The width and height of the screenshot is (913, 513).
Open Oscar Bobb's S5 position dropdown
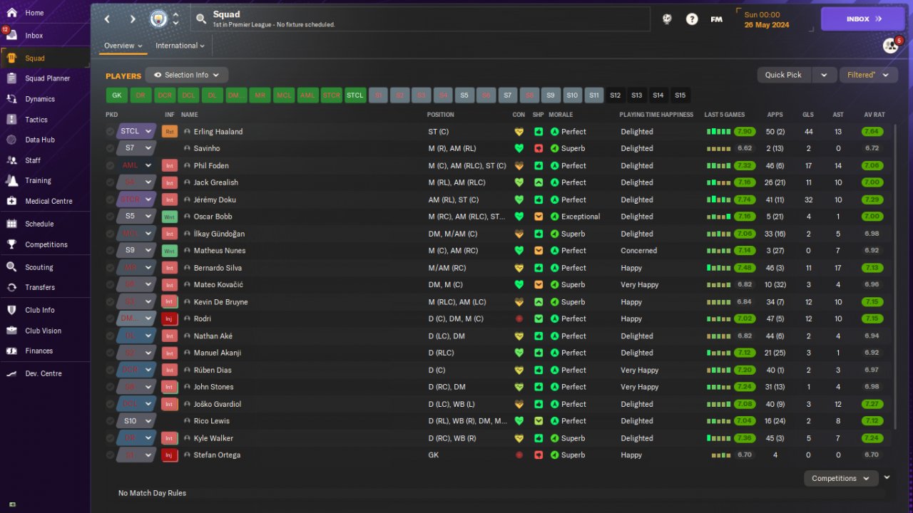(x=136, y=217)
